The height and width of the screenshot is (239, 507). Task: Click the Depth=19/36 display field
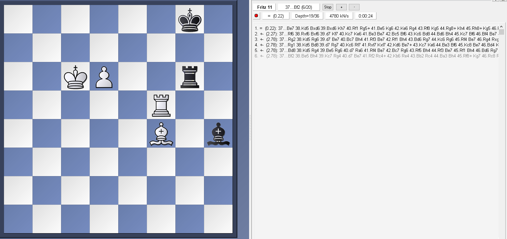(x=307, y=16)
